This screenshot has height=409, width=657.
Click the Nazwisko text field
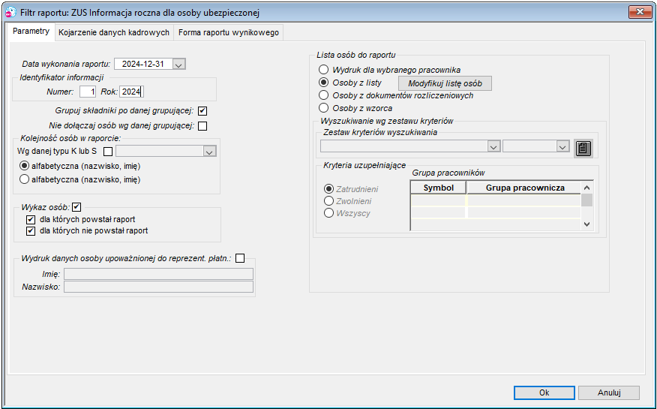pyautogui.click(x=158, y=287)
